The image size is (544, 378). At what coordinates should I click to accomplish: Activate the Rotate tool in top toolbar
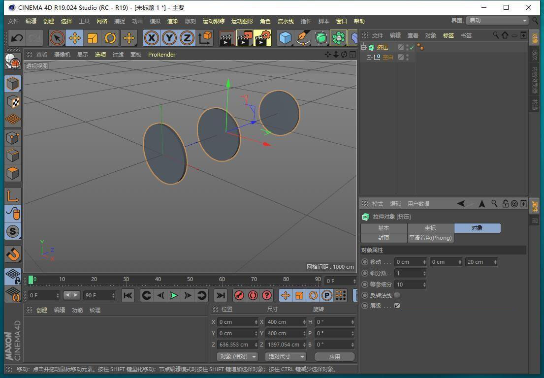point(110,38)
